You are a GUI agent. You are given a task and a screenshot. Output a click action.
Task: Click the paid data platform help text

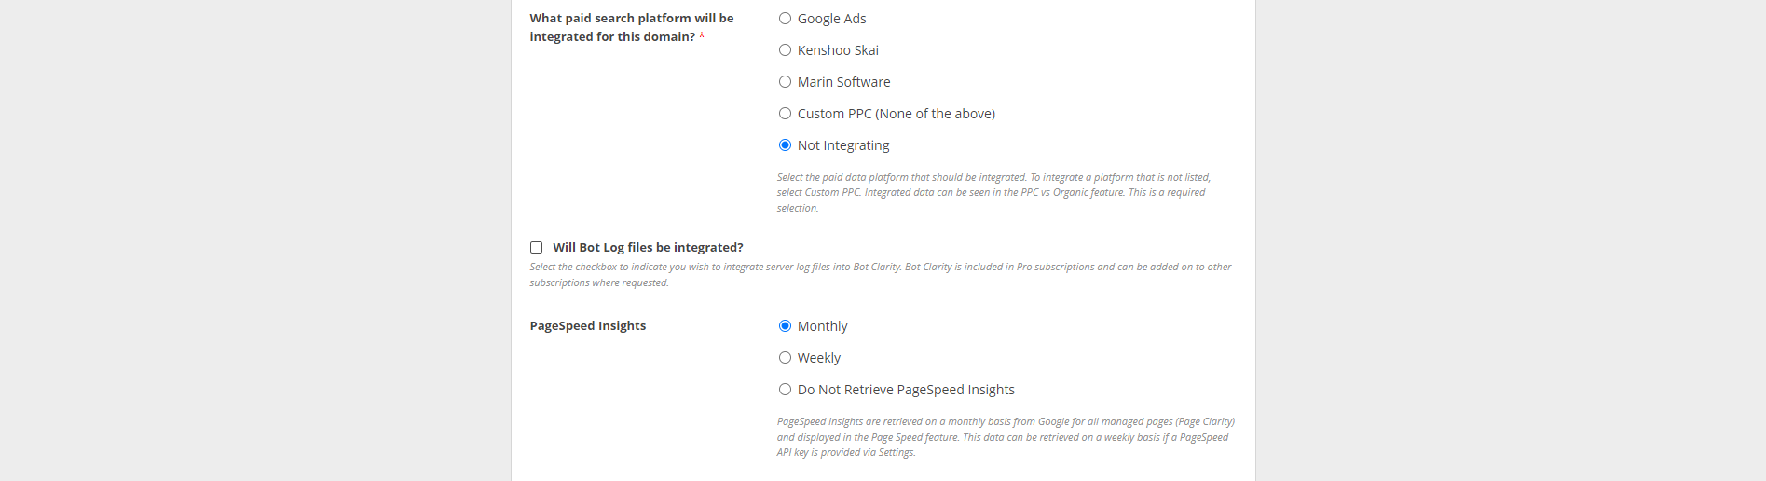pos(993,192)
